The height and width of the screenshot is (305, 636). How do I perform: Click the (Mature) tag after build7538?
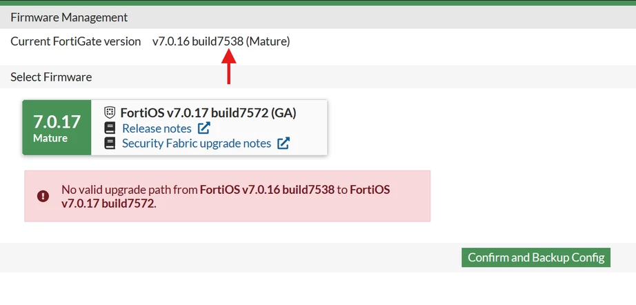pyautogui.click(x=268, y=41)
